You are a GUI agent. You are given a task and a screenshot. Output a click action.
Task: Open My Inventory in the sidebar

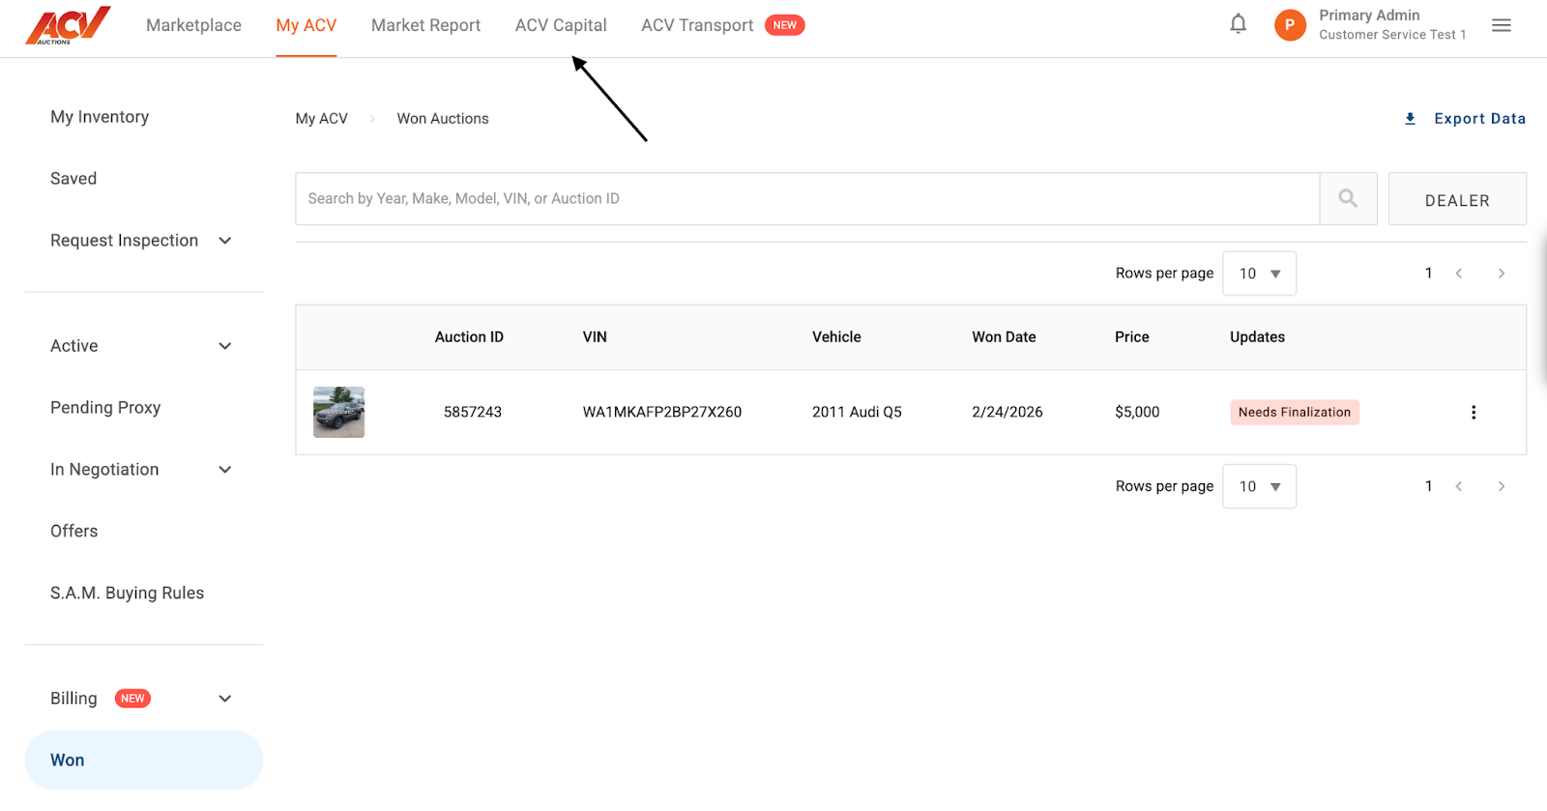(x=100, y=117)
